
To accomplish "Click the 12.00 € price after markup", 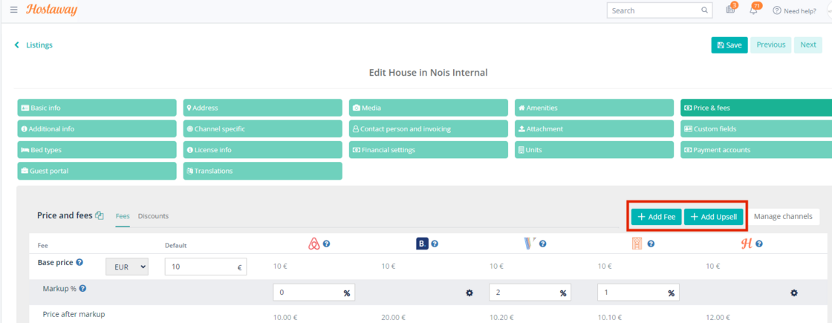I will pos(718,318).
